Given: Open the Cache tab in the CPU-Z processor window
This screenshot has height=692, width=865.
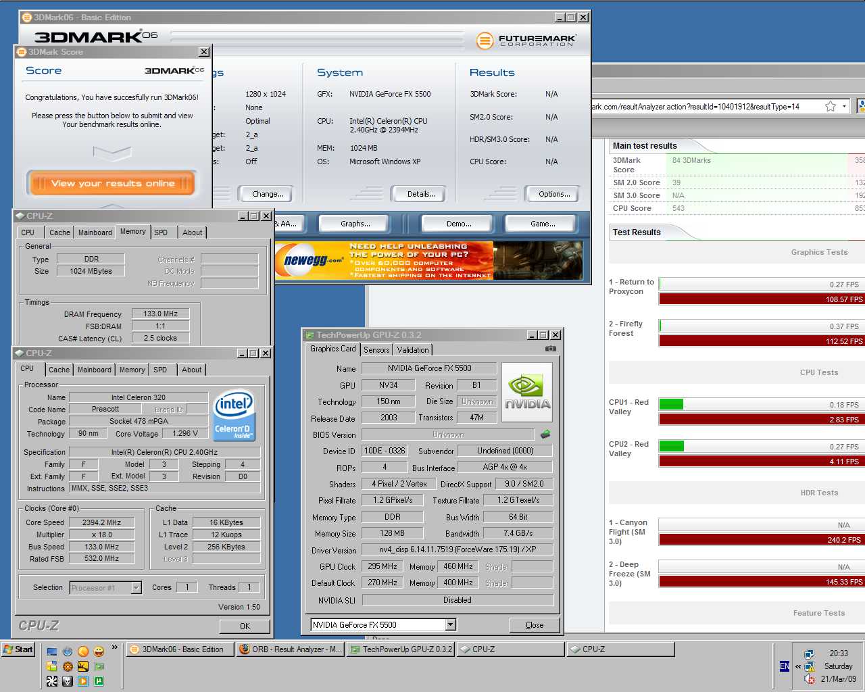Looking at the screenshot, I should coord(59,370).
